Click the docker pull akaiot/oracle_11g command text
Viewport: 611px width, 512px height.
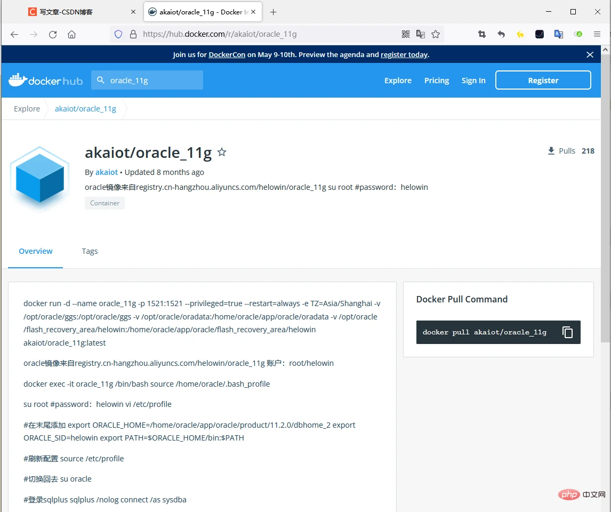(x=484, y=332)
